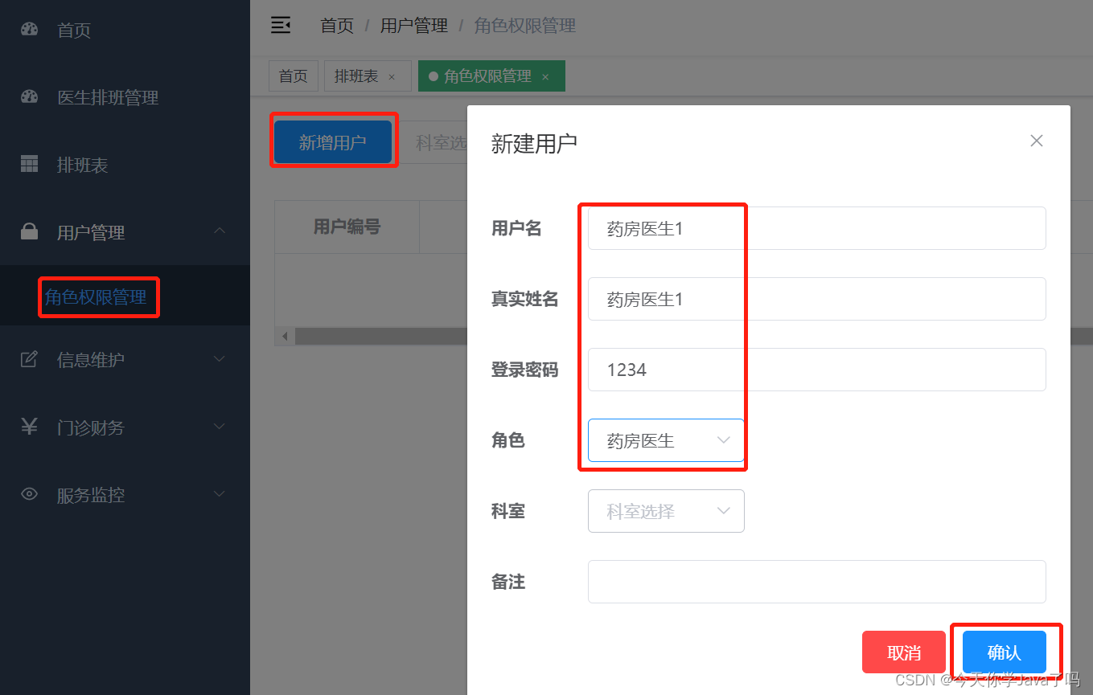Screen dimensions: 1093x695
Task: Switch to the 角色权限管理 page tab
Action: click(491, 76)
